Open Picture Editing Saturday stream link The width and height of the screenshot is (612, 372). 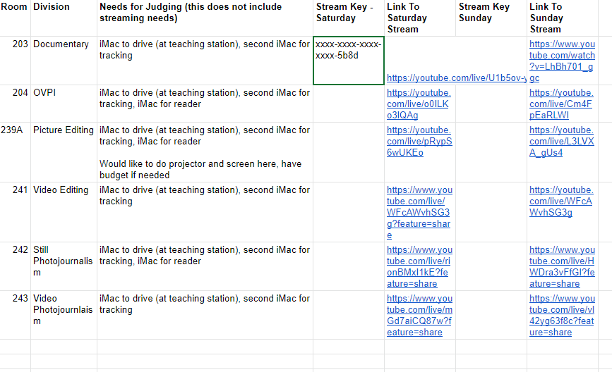click(x=419, y=142)
